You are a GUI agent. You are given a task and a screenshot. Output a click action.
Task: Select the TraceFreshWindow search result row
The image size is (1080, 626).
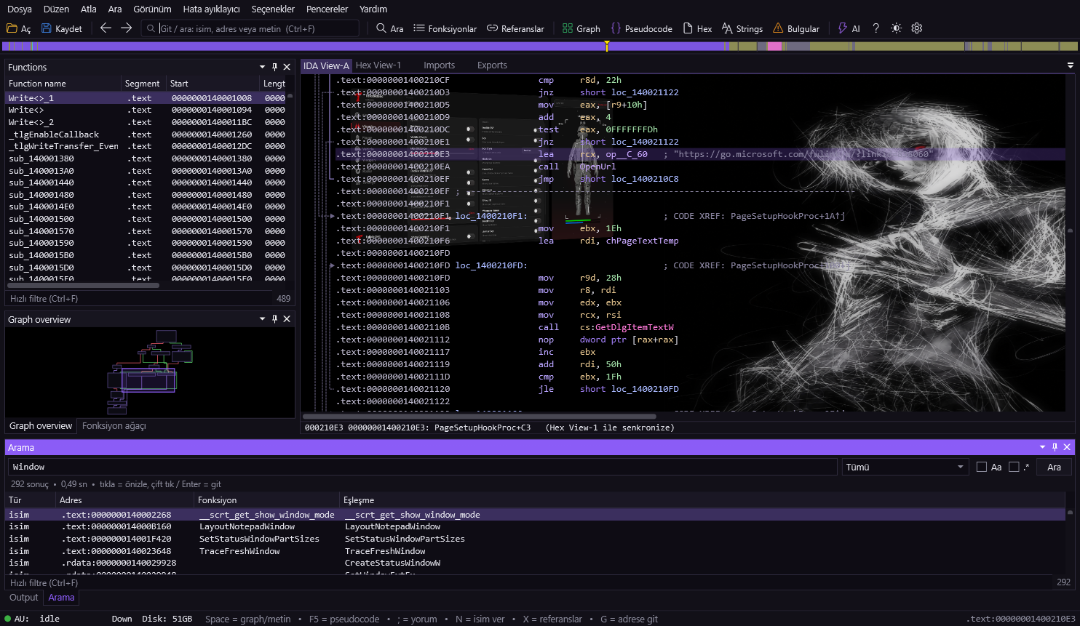[x=535, y=551]
